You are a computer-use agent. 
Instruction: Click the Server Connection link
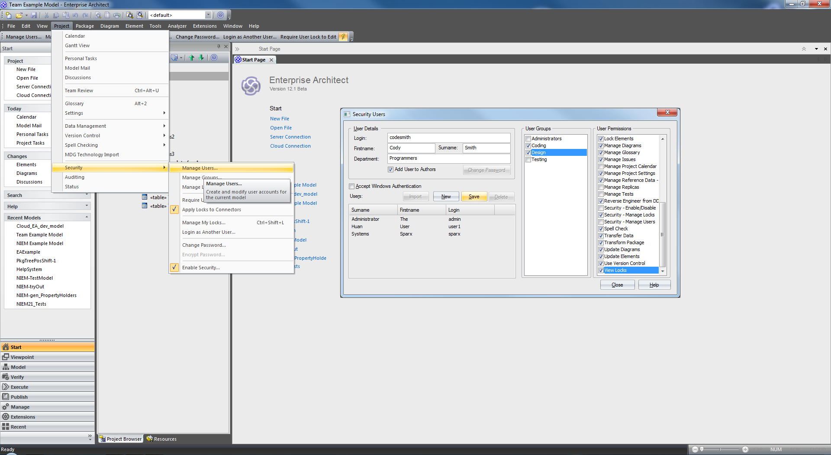290,137
